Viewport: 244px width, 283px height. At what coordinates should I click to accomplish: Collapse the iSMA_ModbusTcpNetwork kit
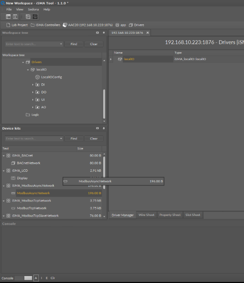click(x=3, y=201)
